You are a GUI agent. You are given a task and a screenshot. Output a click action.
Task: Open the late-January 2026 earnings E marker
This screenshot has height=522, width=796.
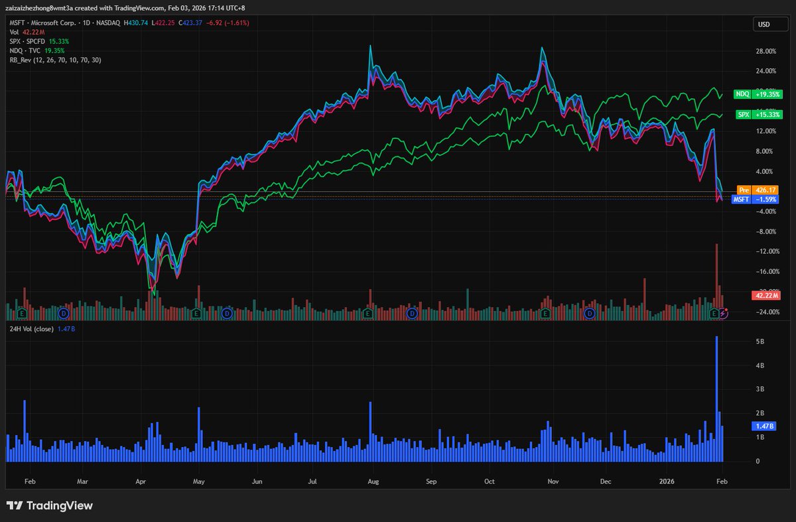714,312
